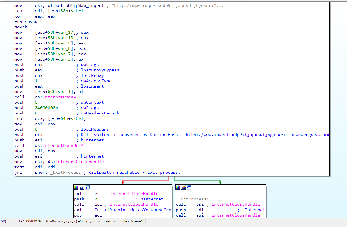This screenshot has width=347, height=227.
Task: Open node color picker on left InfectMachine block
Action: click(x=76, y=187)
